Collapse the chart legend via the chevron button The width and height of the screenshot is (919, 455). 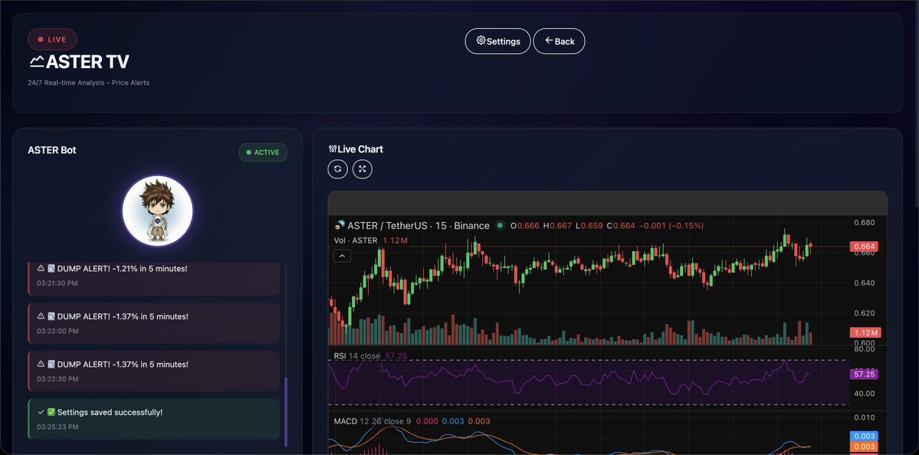click(342, 255)
